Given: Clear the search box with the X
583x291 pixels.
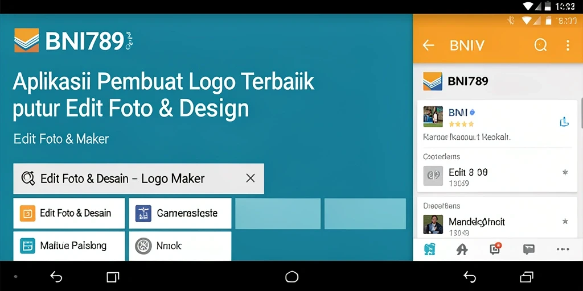Looking at the screenshot, I should click(x=251, y=178).
